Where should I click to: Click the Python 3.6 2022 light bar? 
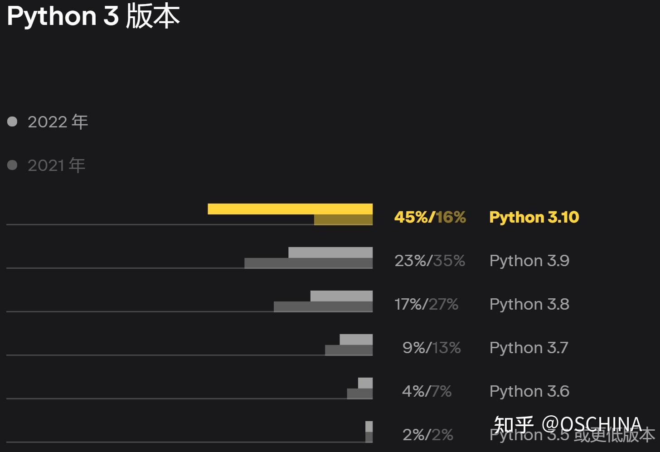[365, 383]
